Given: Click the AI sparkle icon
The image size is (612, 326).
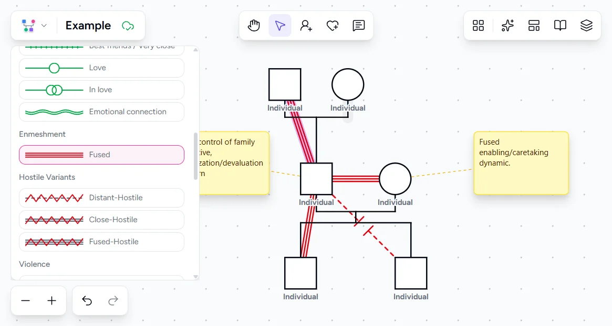Looking at the screenshot, I should pyautogui.click(x=507, y=26).
